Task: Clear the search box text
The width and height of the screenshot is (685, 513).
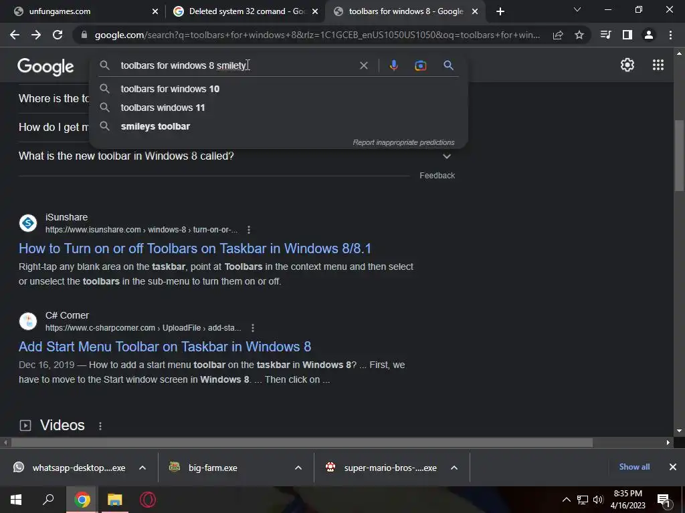Action: [363, 65]
